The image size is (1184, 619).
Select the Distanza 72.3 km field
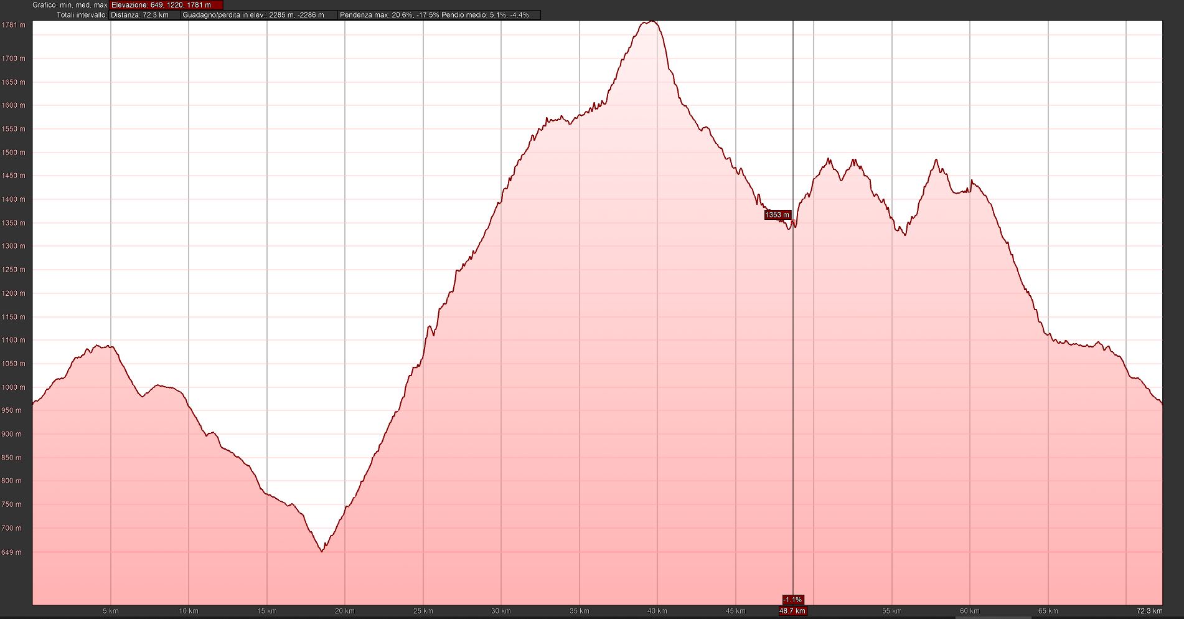144,15
